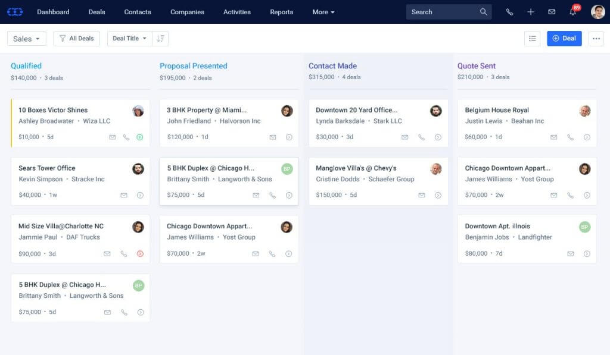The image size is (610, 355).
Task: Open the Reports menu item
Action: (x=281, y=12)
